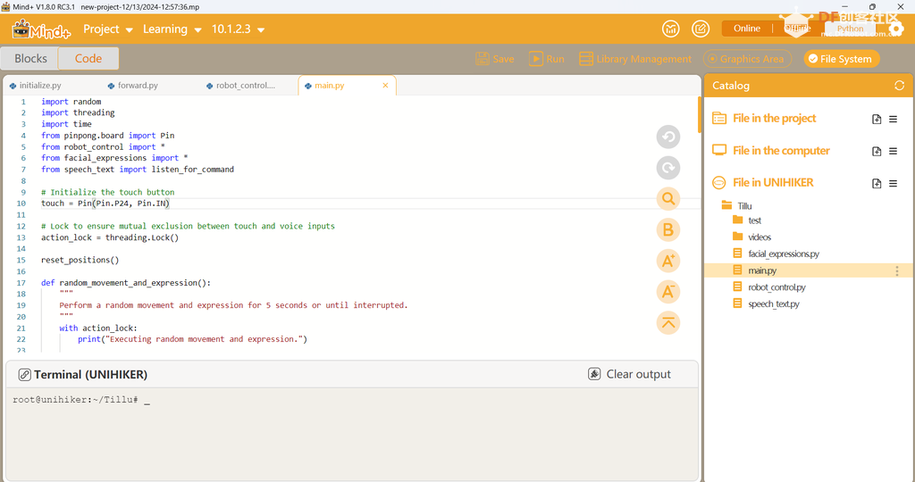Click line number 17 in the gutter
915x482 pixels.
point(21,283)
